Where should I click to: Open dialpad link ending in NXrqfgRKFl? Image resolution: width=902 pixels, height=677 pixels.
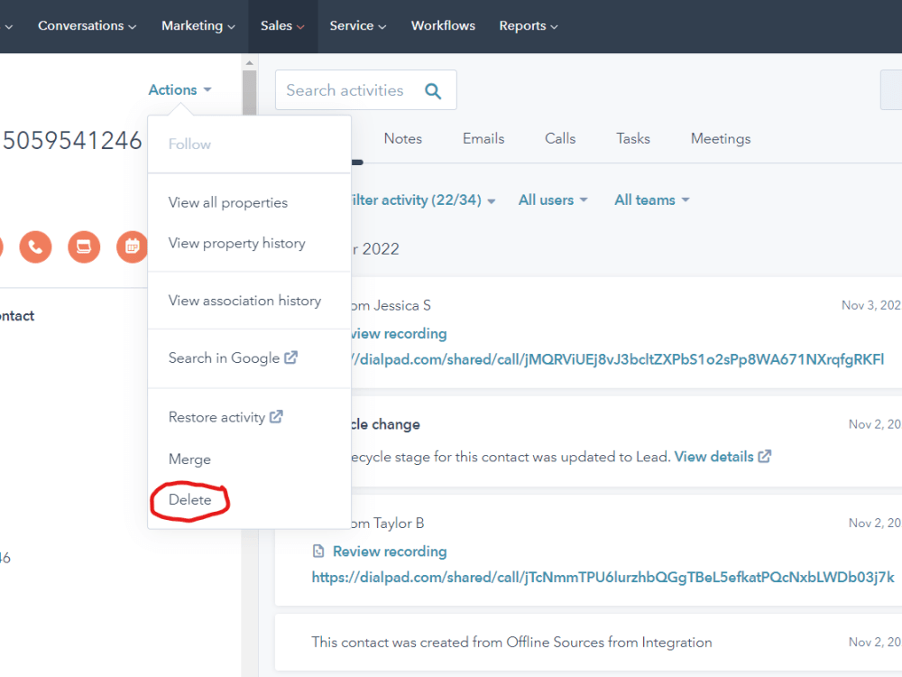click(617, 359)
